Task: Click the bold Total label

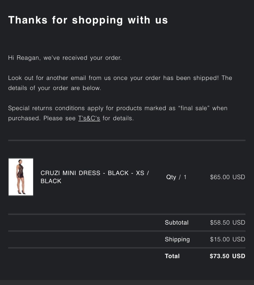Action: (172, 256)
